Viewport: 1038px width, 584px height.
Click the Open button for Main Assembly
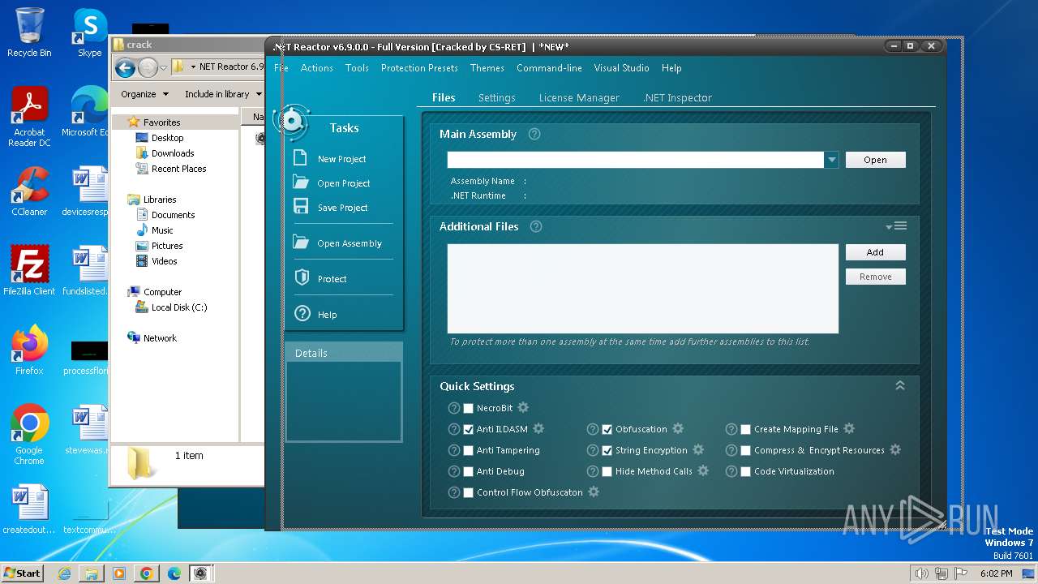coord(875,160)
